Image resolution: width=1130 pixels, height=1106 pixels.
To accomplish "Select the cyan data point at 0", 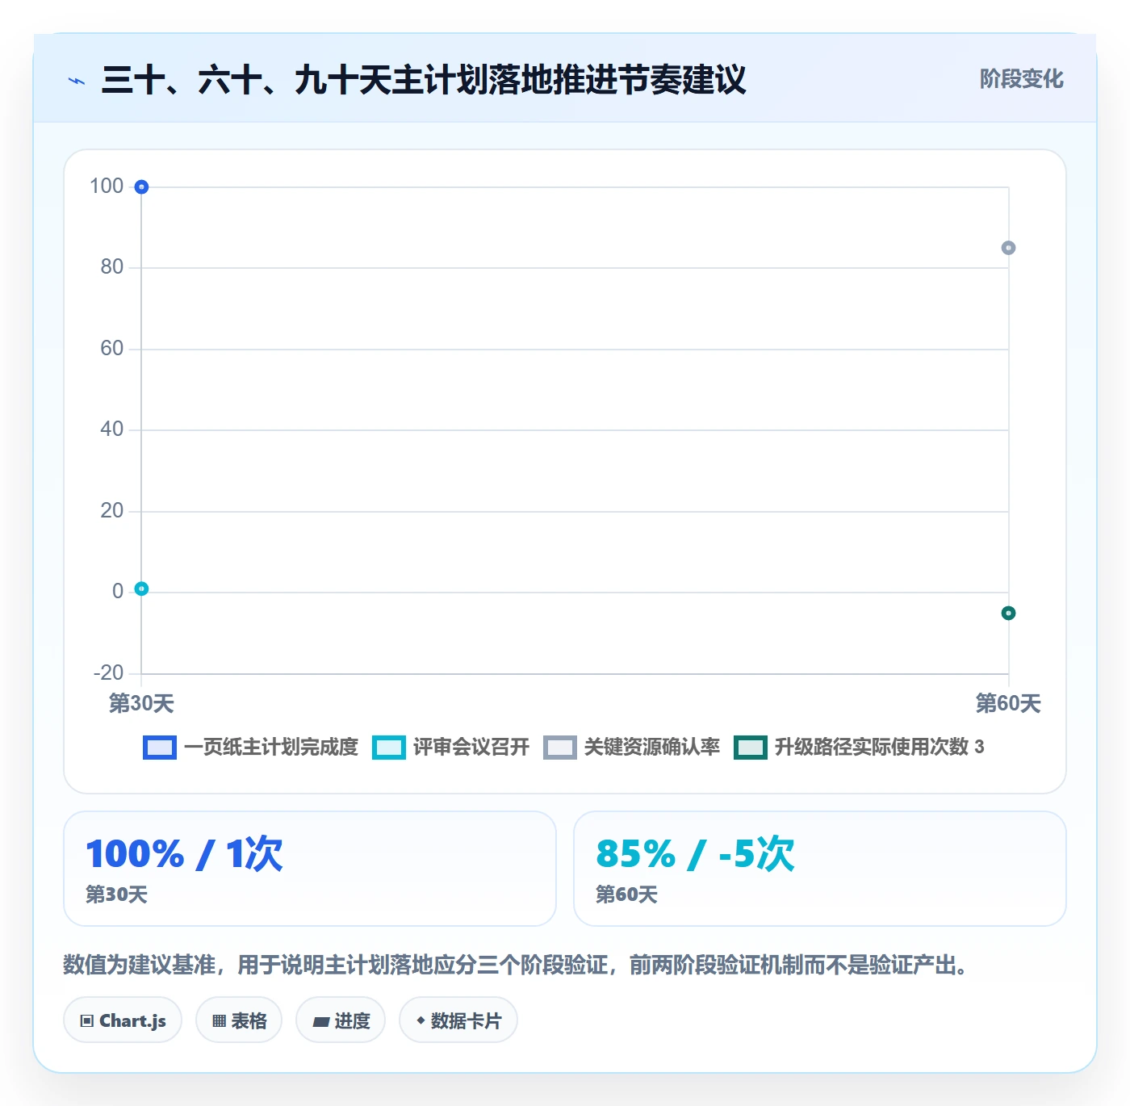I will (141, 589).
